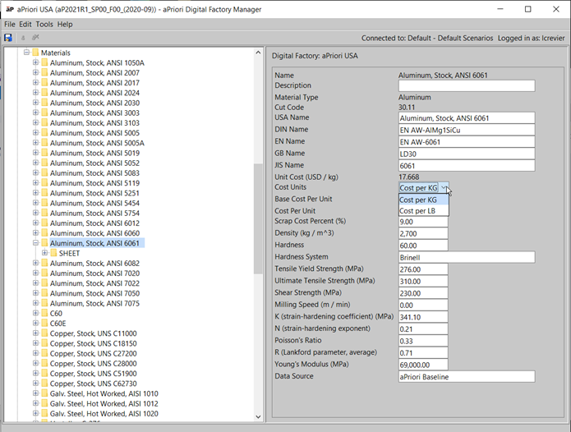Click the folder icon of the SHEET node

click(53, 253)
